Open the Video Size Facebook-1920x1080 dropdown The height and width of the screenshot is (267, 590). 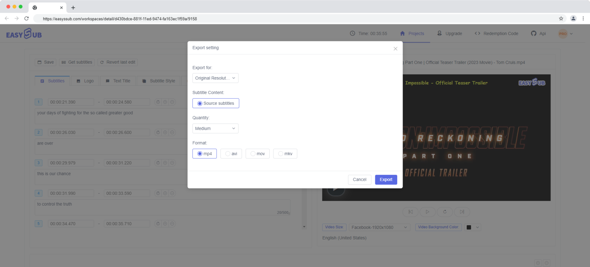tap(379, 227)
